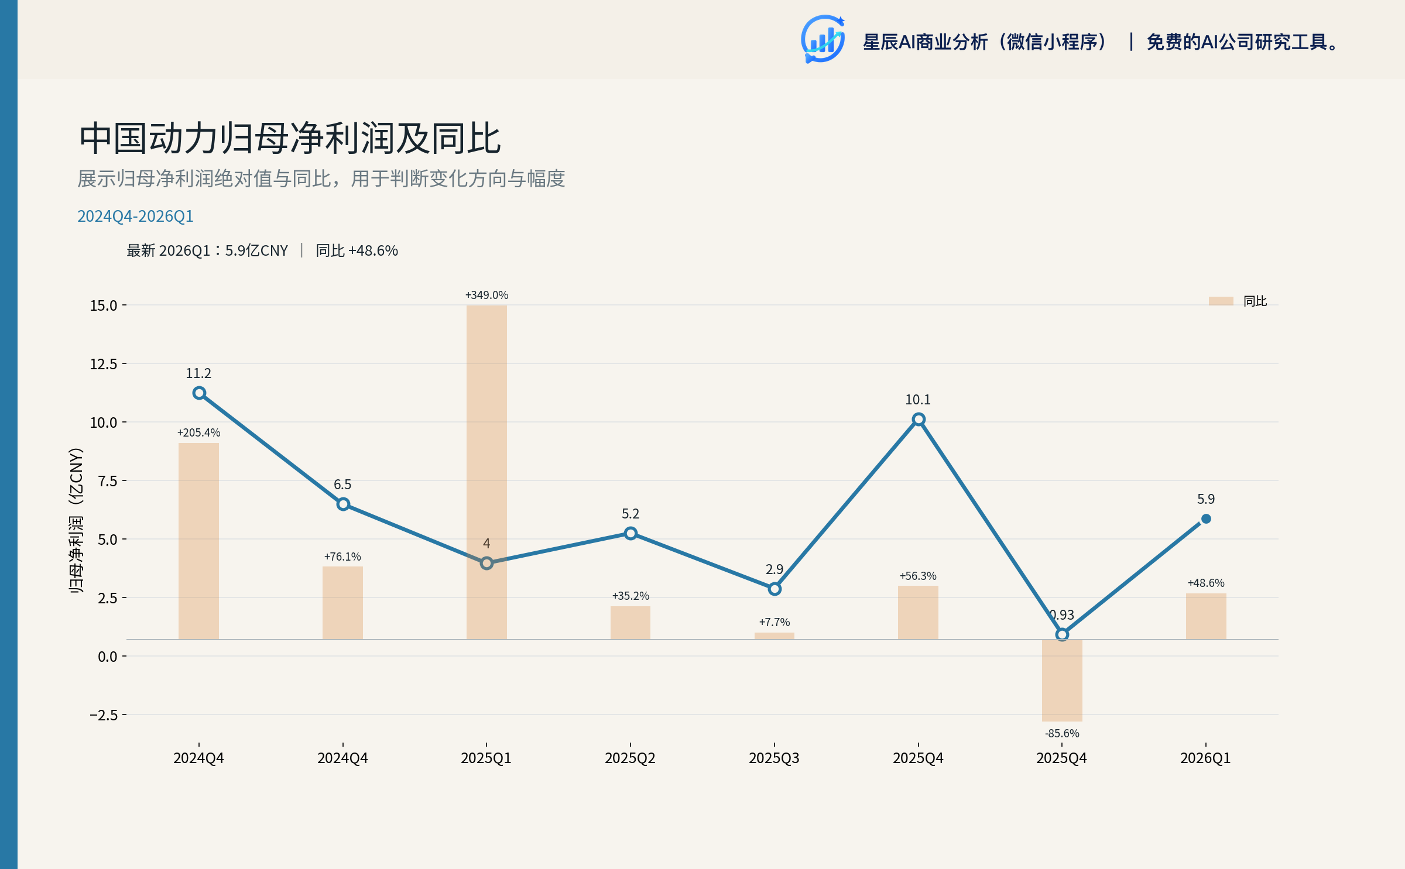This screenshot has height=869, width=1405.
Task: Click the 2026Q1 x-axis label
Action: click(x=1205, y=758)
